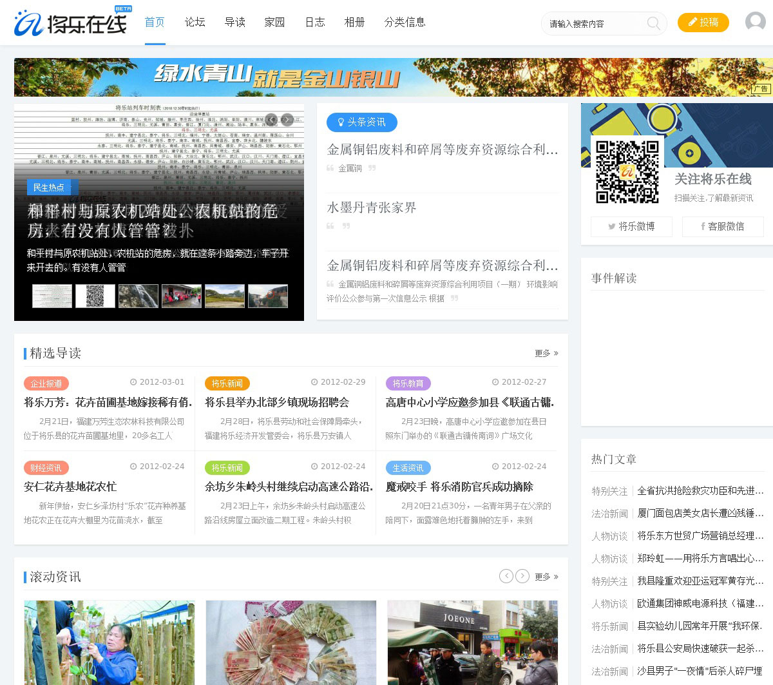Click the 财经资讯 category tag

tap(46, 468)
